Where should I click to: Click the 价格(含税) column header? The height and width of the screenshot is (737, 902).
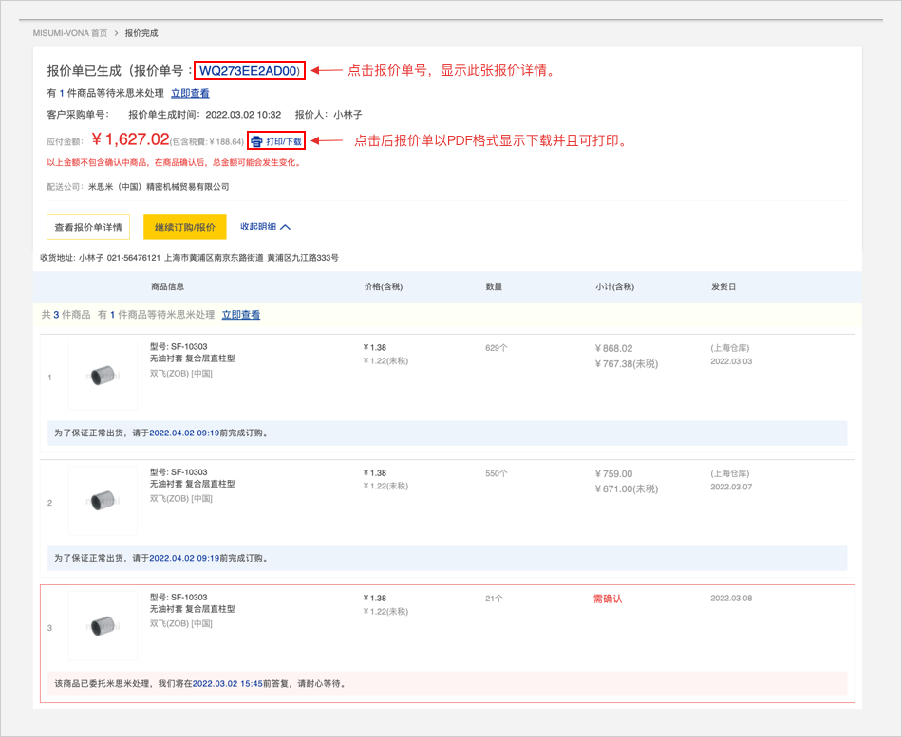coord(384,286)
